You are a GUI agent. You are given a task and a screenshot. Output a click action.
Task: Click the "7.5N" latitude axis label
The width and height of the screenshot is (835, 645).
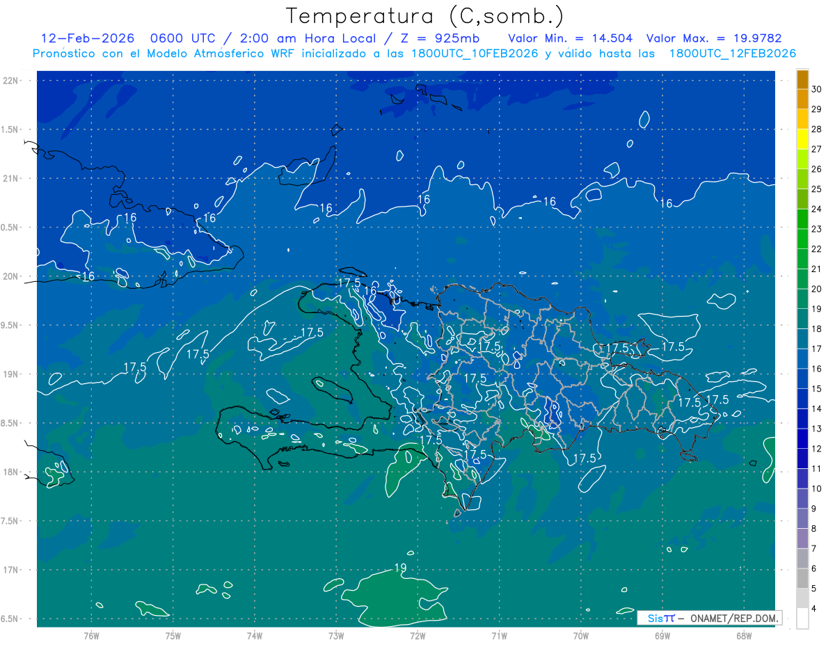pyautogui.click(x=10, y=521)
